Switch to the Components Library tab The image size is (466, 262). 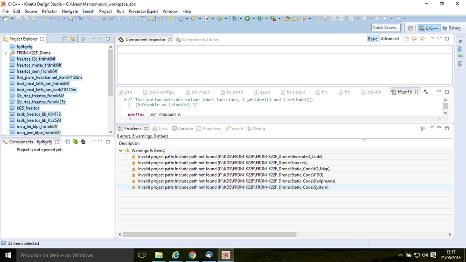[x=197, y=40]
